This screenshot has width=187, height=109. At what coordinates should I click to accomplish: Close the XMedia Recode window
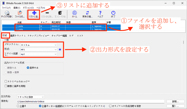pos(182,3)
